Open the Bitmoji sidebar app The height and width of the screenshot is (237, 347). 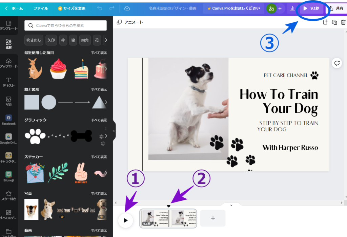click(x=8, y=177)
